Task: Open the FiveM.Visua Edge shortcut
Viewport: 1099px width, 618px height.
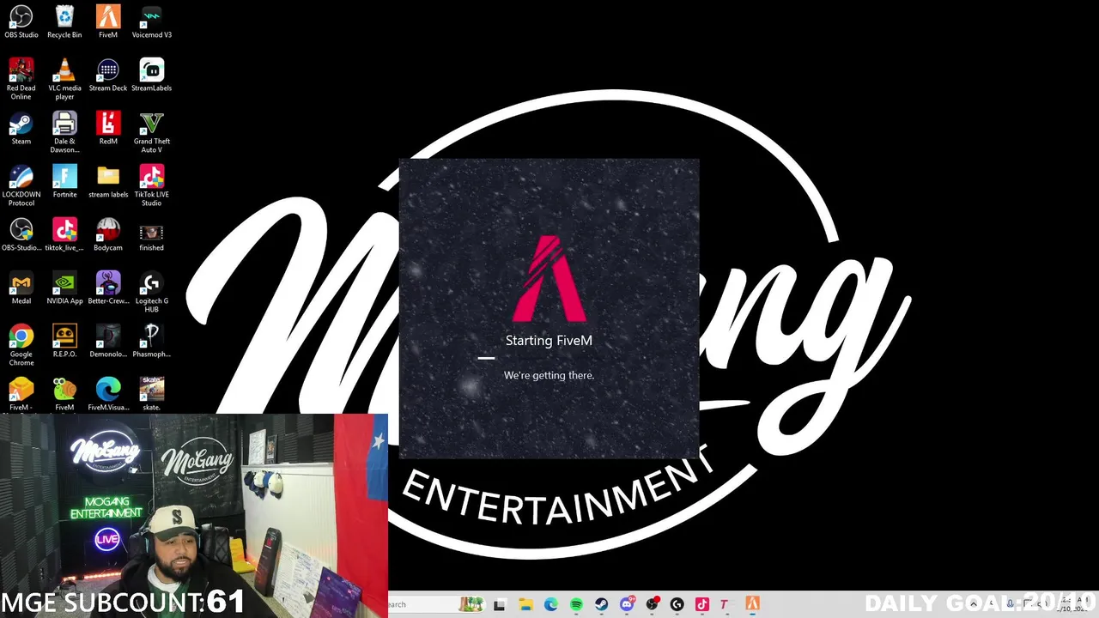Action: pos(108,394)
